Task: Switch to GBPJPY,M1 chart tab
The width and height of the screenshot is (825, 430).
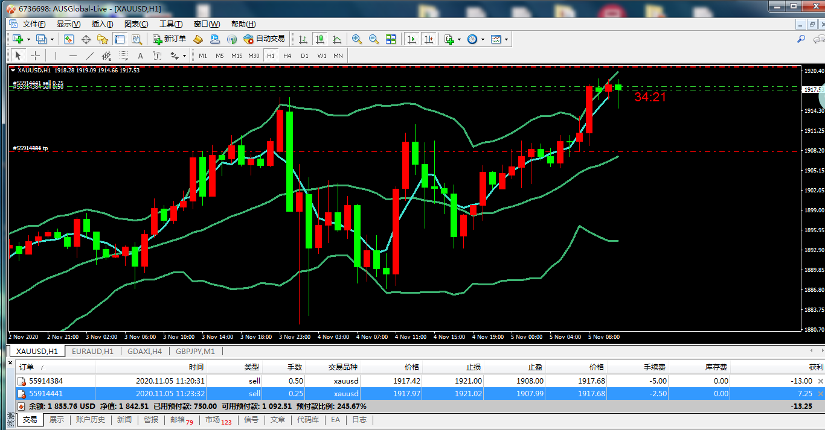Action: (x=196, y=351)
